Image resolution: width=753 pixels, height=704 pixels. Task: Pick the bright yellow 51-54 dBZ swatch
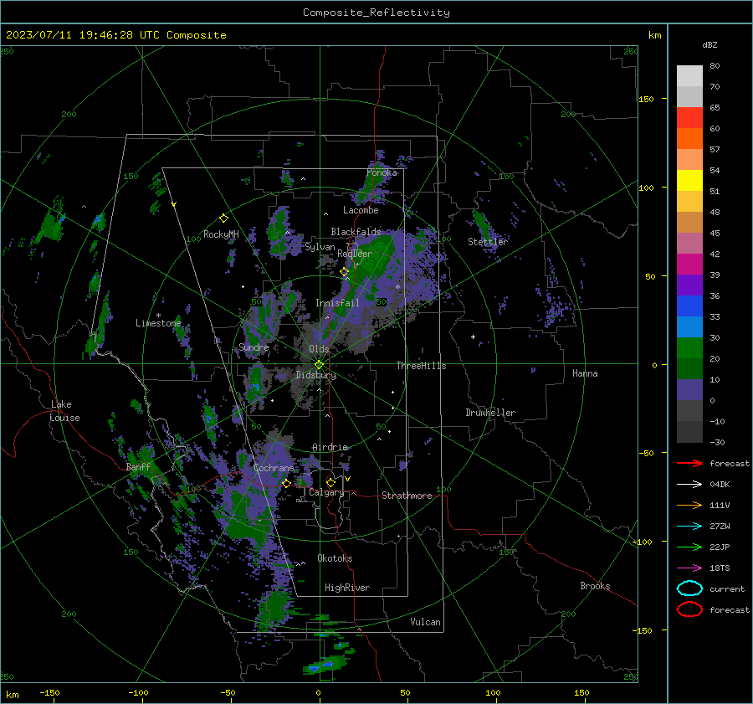[x=689, y=181]
